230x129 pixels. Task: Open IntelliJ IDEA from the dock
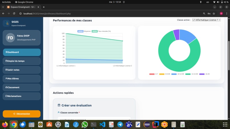point(156,125)
